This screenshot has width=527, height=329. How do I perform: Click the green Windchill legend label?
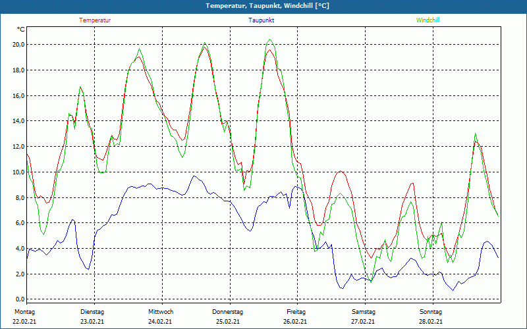tap(428, 20)
